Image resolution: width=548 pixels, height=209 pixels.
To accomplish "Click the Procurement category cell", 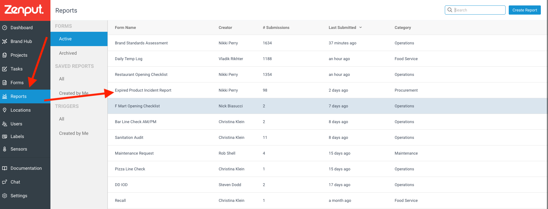I will pyautogui.click(x=406, y=90).
